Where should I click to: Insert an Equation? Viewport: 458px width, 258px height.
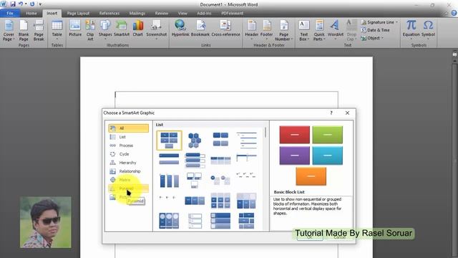(x=411, y=29)
